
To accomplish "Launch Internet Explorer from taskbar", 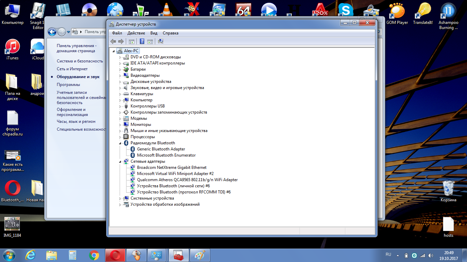I will click(x=31, y=255).
